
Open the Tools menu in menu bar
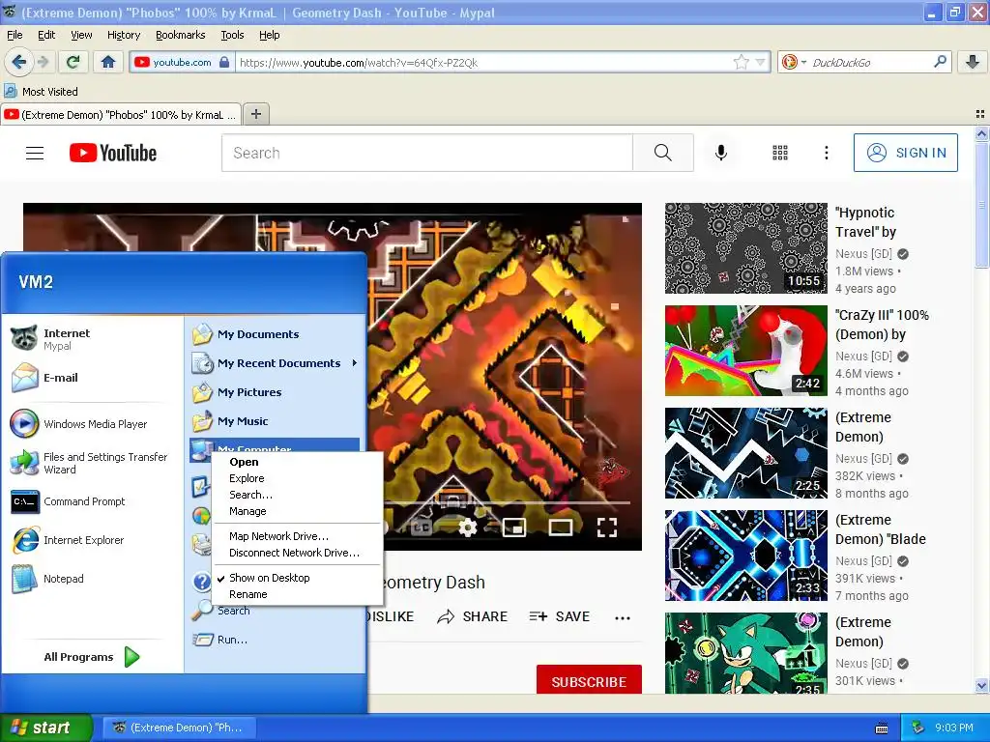tap(232, 35)
